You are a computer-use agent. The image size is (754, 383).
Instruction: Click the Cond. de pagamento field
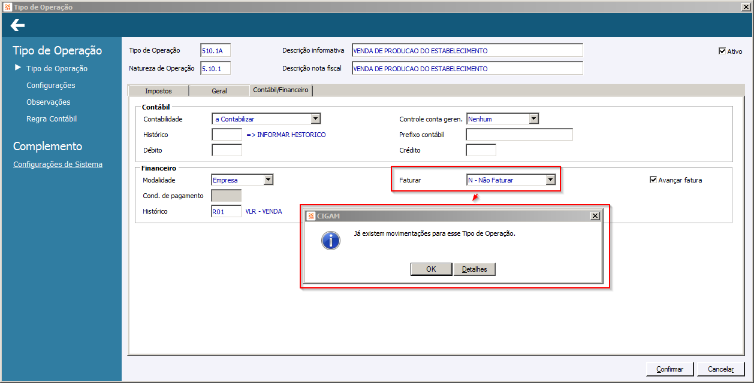[227, 196]
